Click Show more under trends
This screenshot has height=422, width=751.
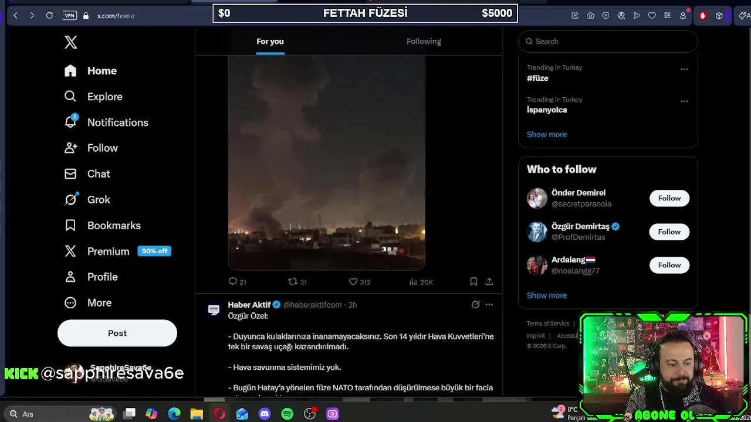click(x=547, y=134)
